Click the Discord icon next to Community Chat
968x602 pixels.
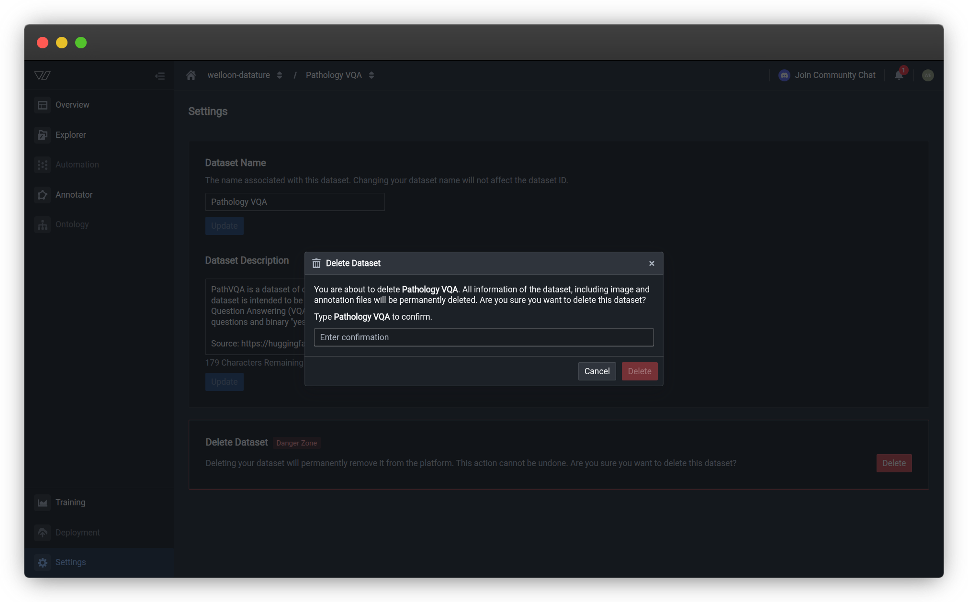(784, 75)
